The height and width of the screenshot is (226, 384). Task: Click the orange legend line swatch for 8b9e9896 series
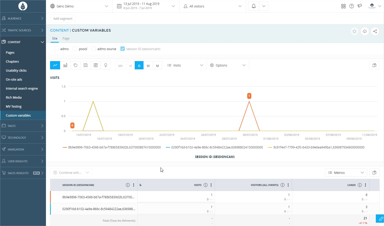65,147
